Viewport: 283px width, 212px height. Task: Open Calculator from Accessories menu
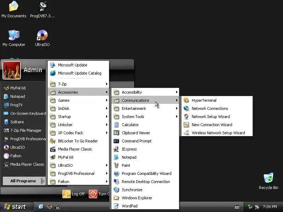tap(145, 125)
